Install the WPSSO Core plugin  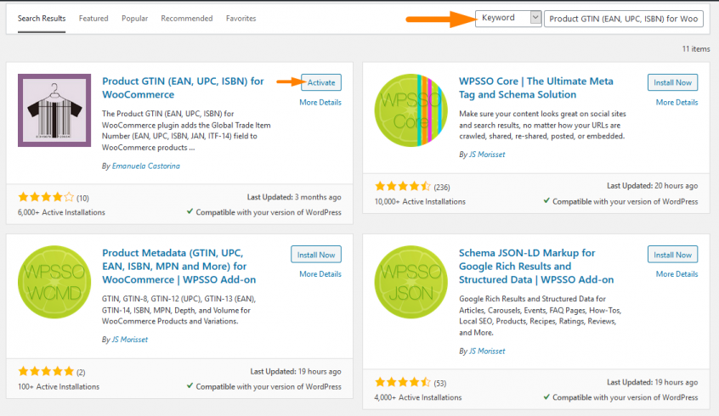(x=673, y=82)
